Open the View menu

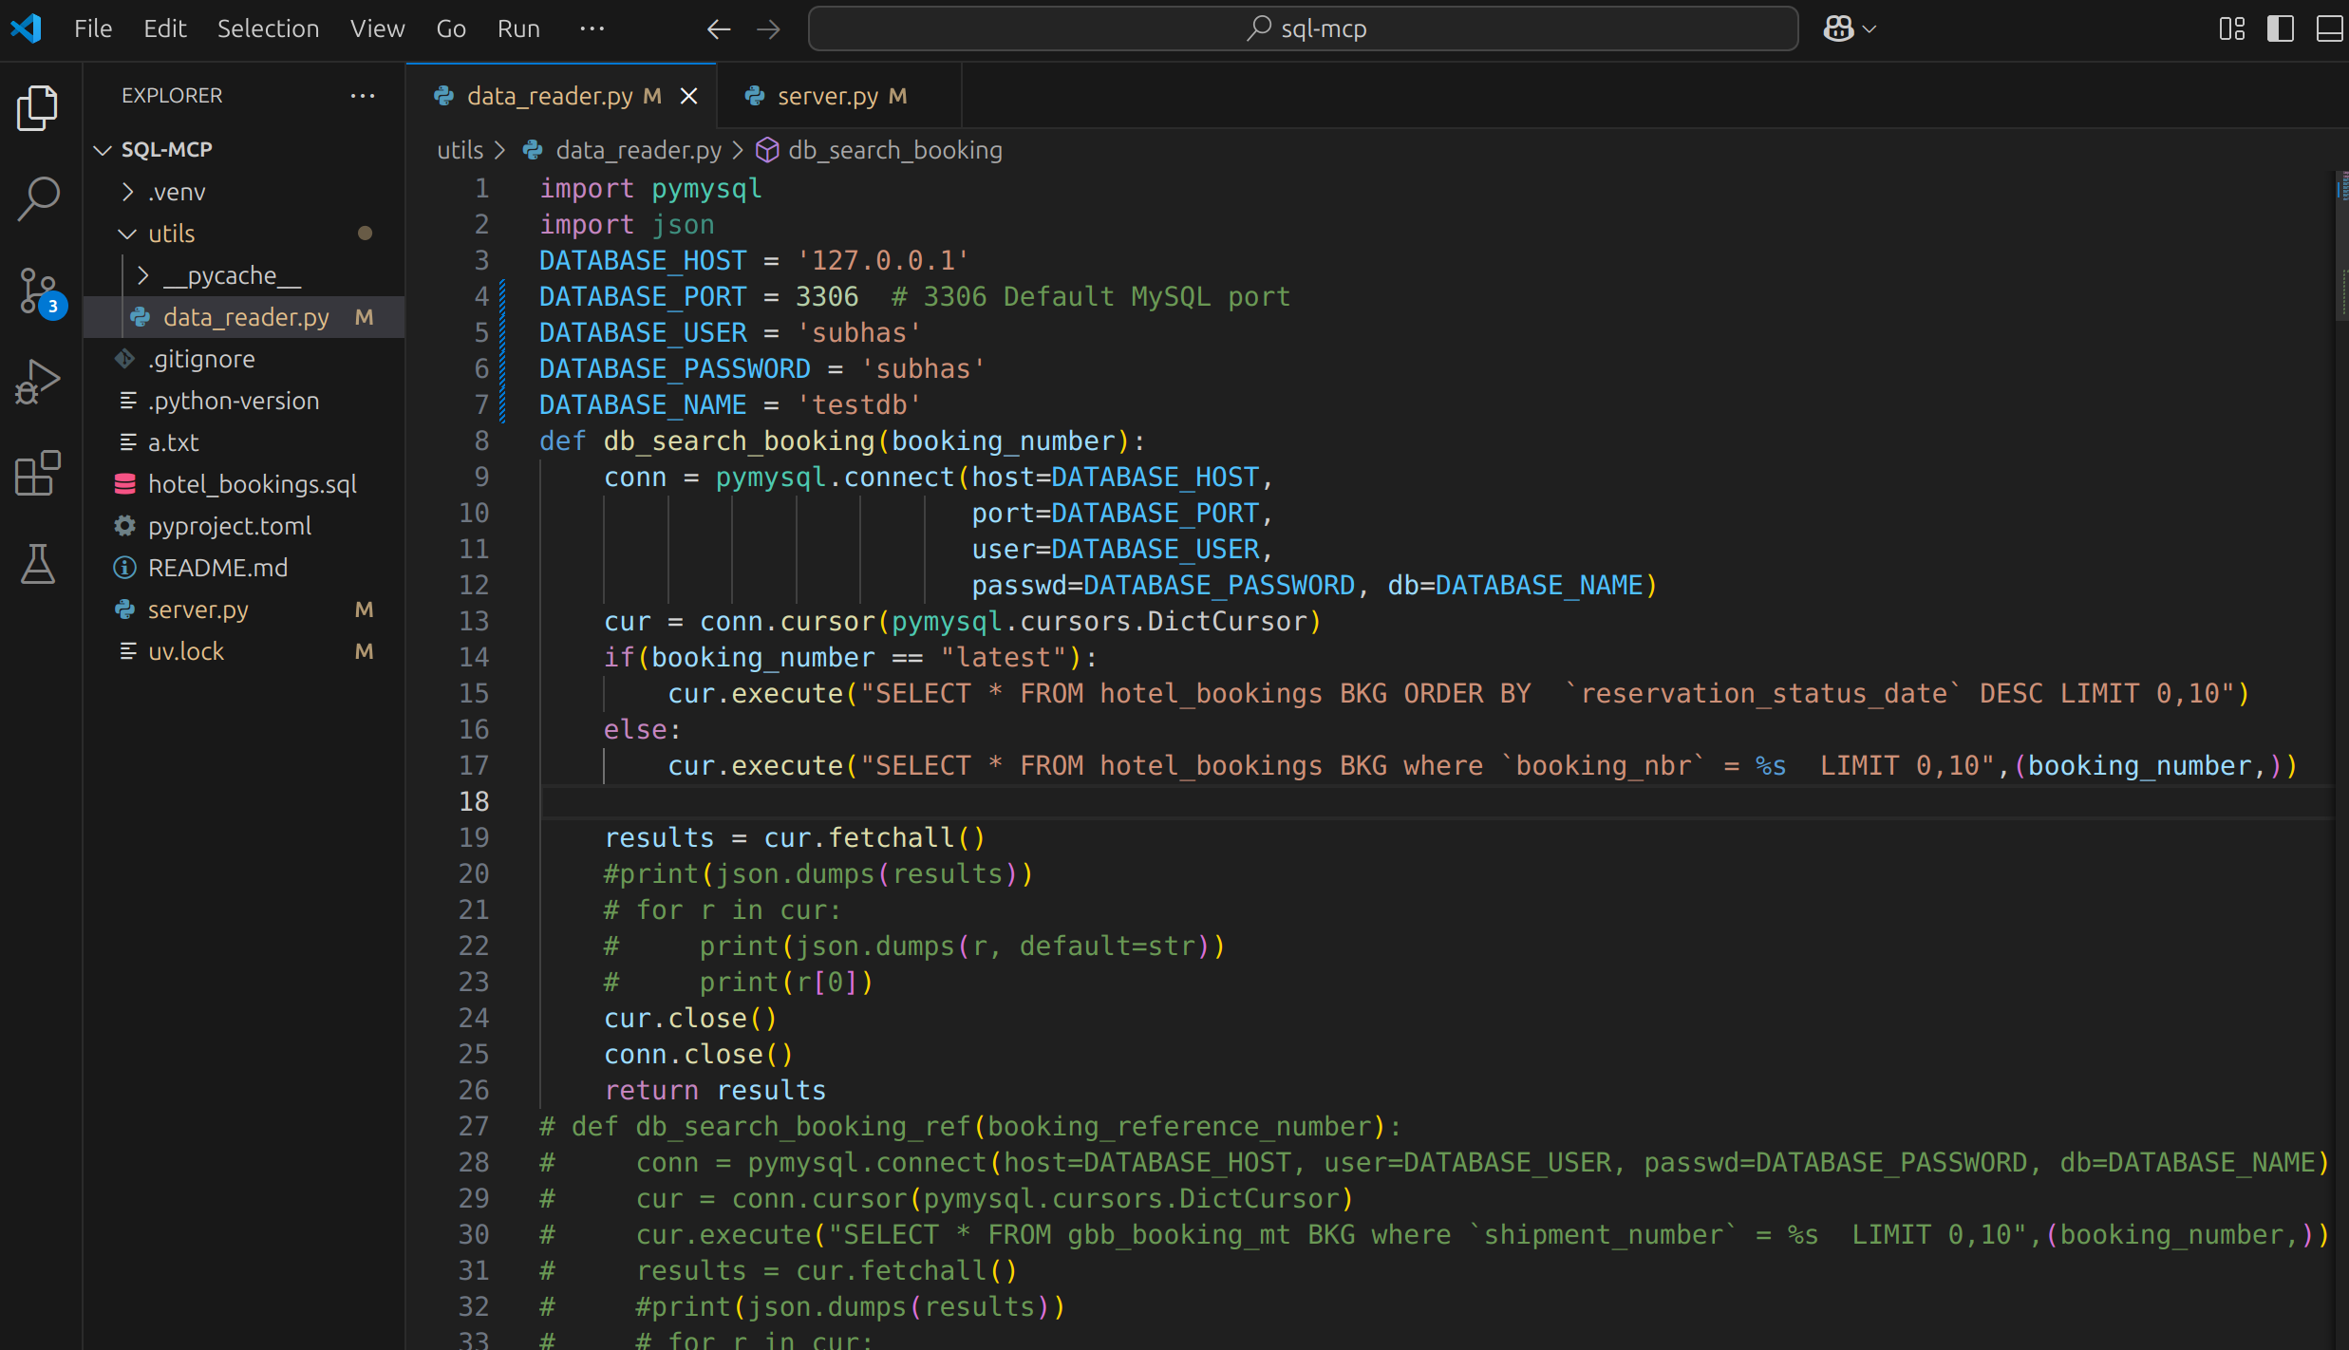(x=377, y=28)
